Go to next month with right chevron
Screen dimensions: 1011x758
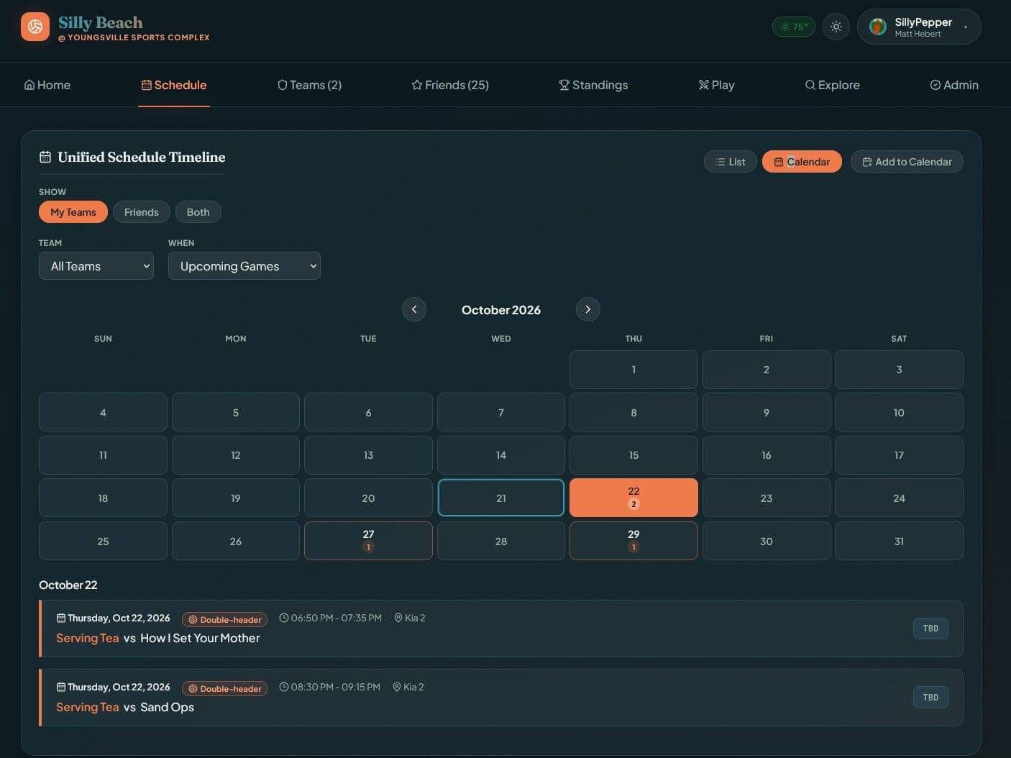[x=588, y=309]
